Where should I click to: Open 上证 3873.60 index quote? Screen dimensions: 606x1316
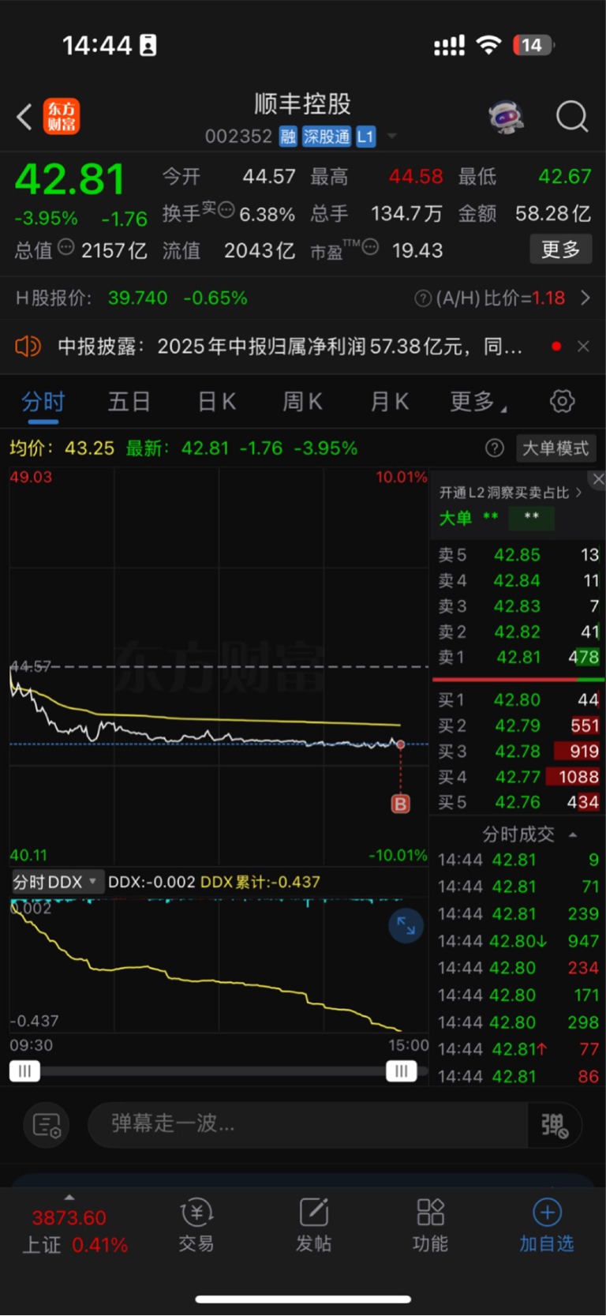pyautogui.click(x=76, y=1232)
